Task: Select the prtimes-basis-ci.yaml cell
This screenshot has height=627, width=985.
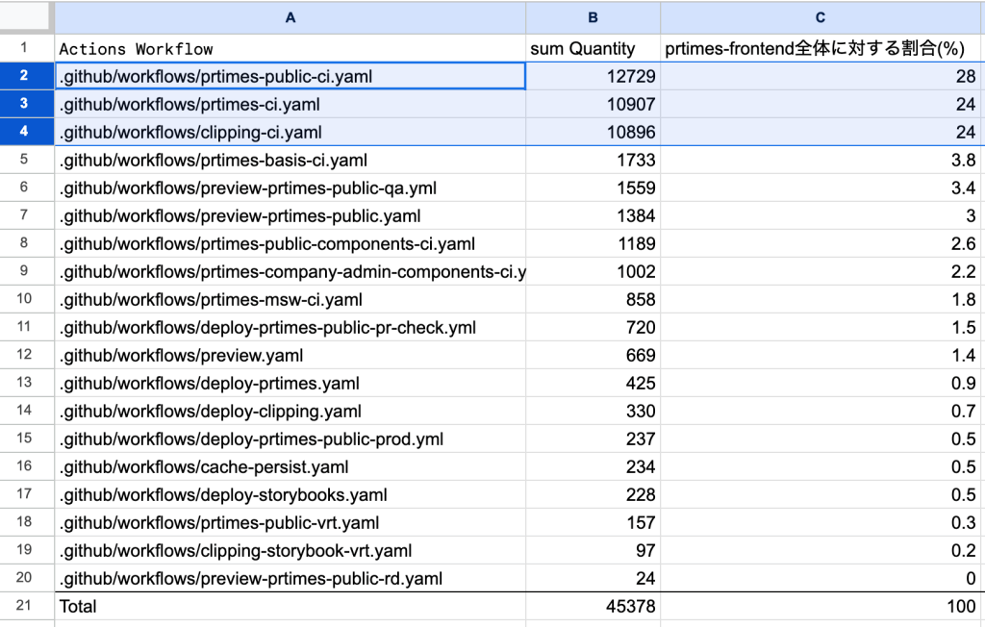Action: (290, 160)
